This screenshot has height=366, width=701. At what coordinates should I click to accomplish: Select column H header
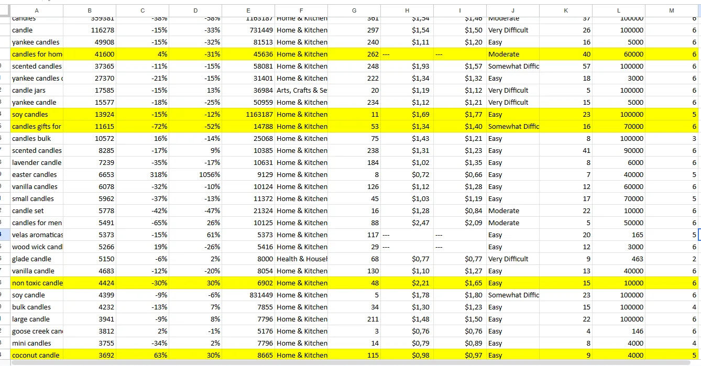[x=407, y=11]
